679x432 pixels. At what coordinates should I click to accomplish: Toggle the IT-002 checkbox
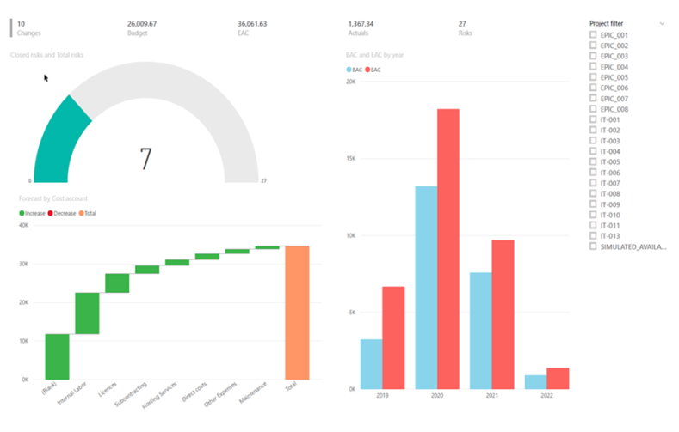tap(593, 130)
